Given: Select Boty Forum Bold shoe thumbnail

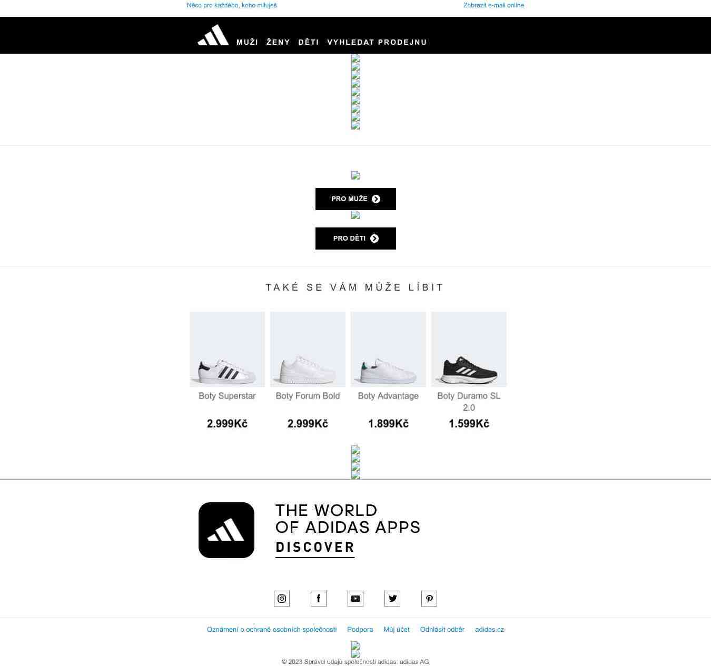Looking at the screenshot, I should coord(308,349).
